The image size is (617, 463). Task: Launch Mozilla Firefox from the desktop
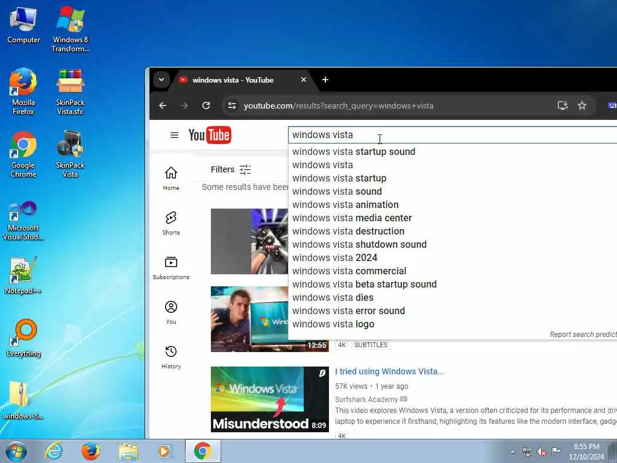[23, 92]
